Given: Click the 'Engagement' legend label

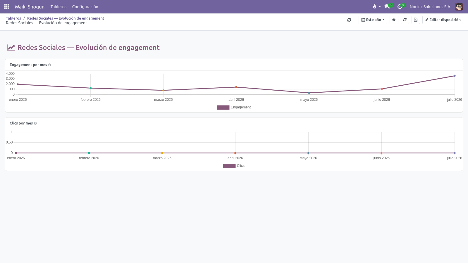Looking at the screenshot, I should click(x=241, y=108).
